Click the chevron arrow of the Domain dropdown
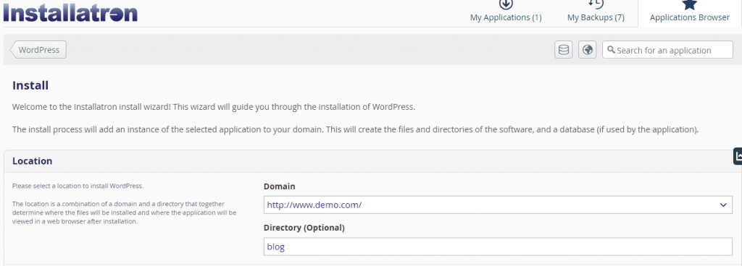The image size is (742, 266). pos(722,205)
